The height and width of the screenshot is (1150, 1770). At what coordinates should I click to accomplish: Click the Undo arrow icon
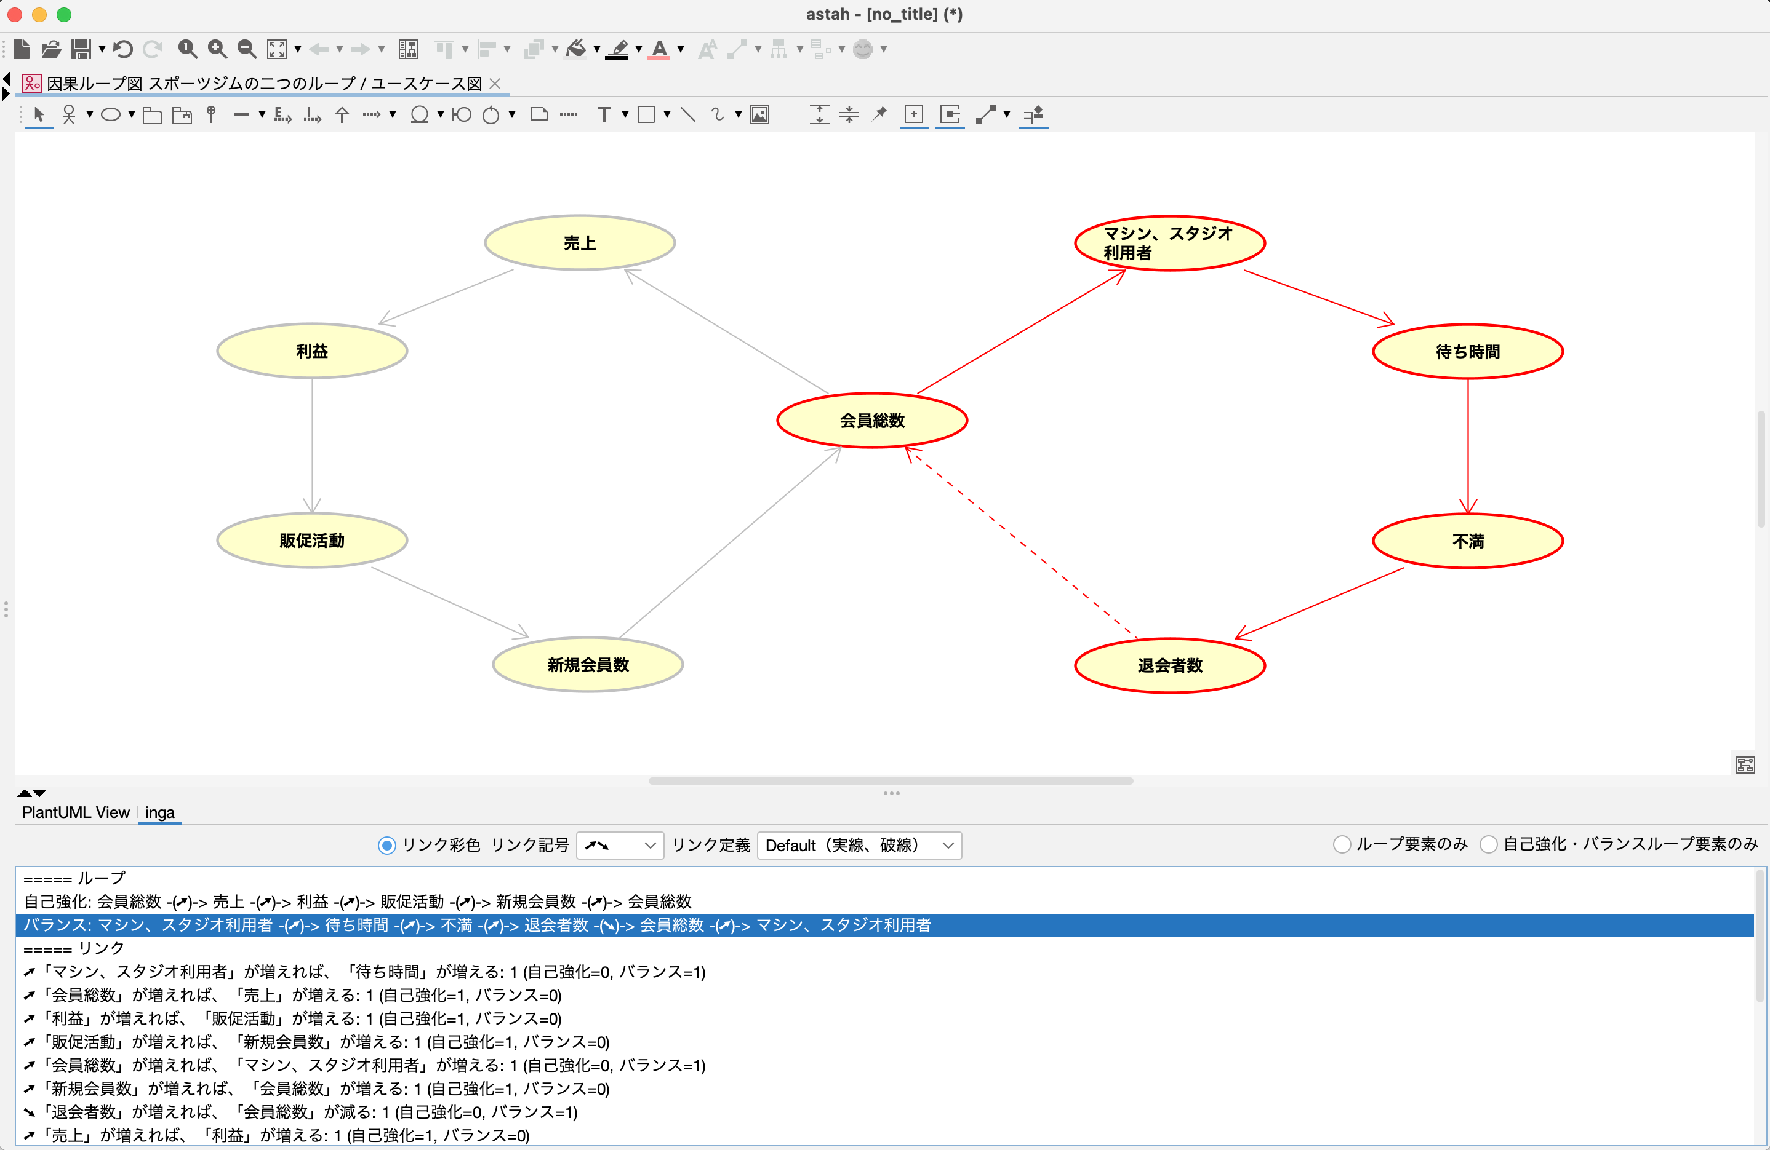[x=124, y=49]
